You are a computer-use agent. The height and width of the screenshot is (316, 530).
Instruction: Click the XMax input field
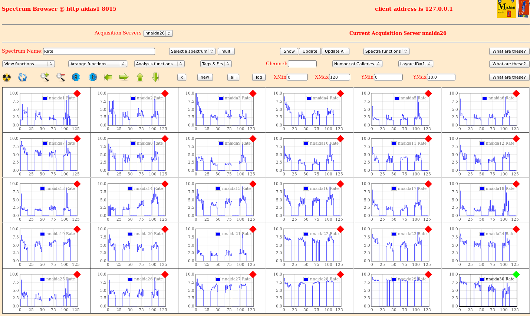pos(339,77)
